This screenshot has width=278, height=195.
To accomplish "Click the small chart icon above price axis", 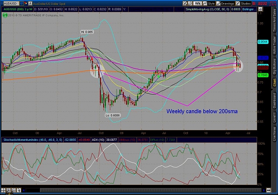I will pos(261,9).
